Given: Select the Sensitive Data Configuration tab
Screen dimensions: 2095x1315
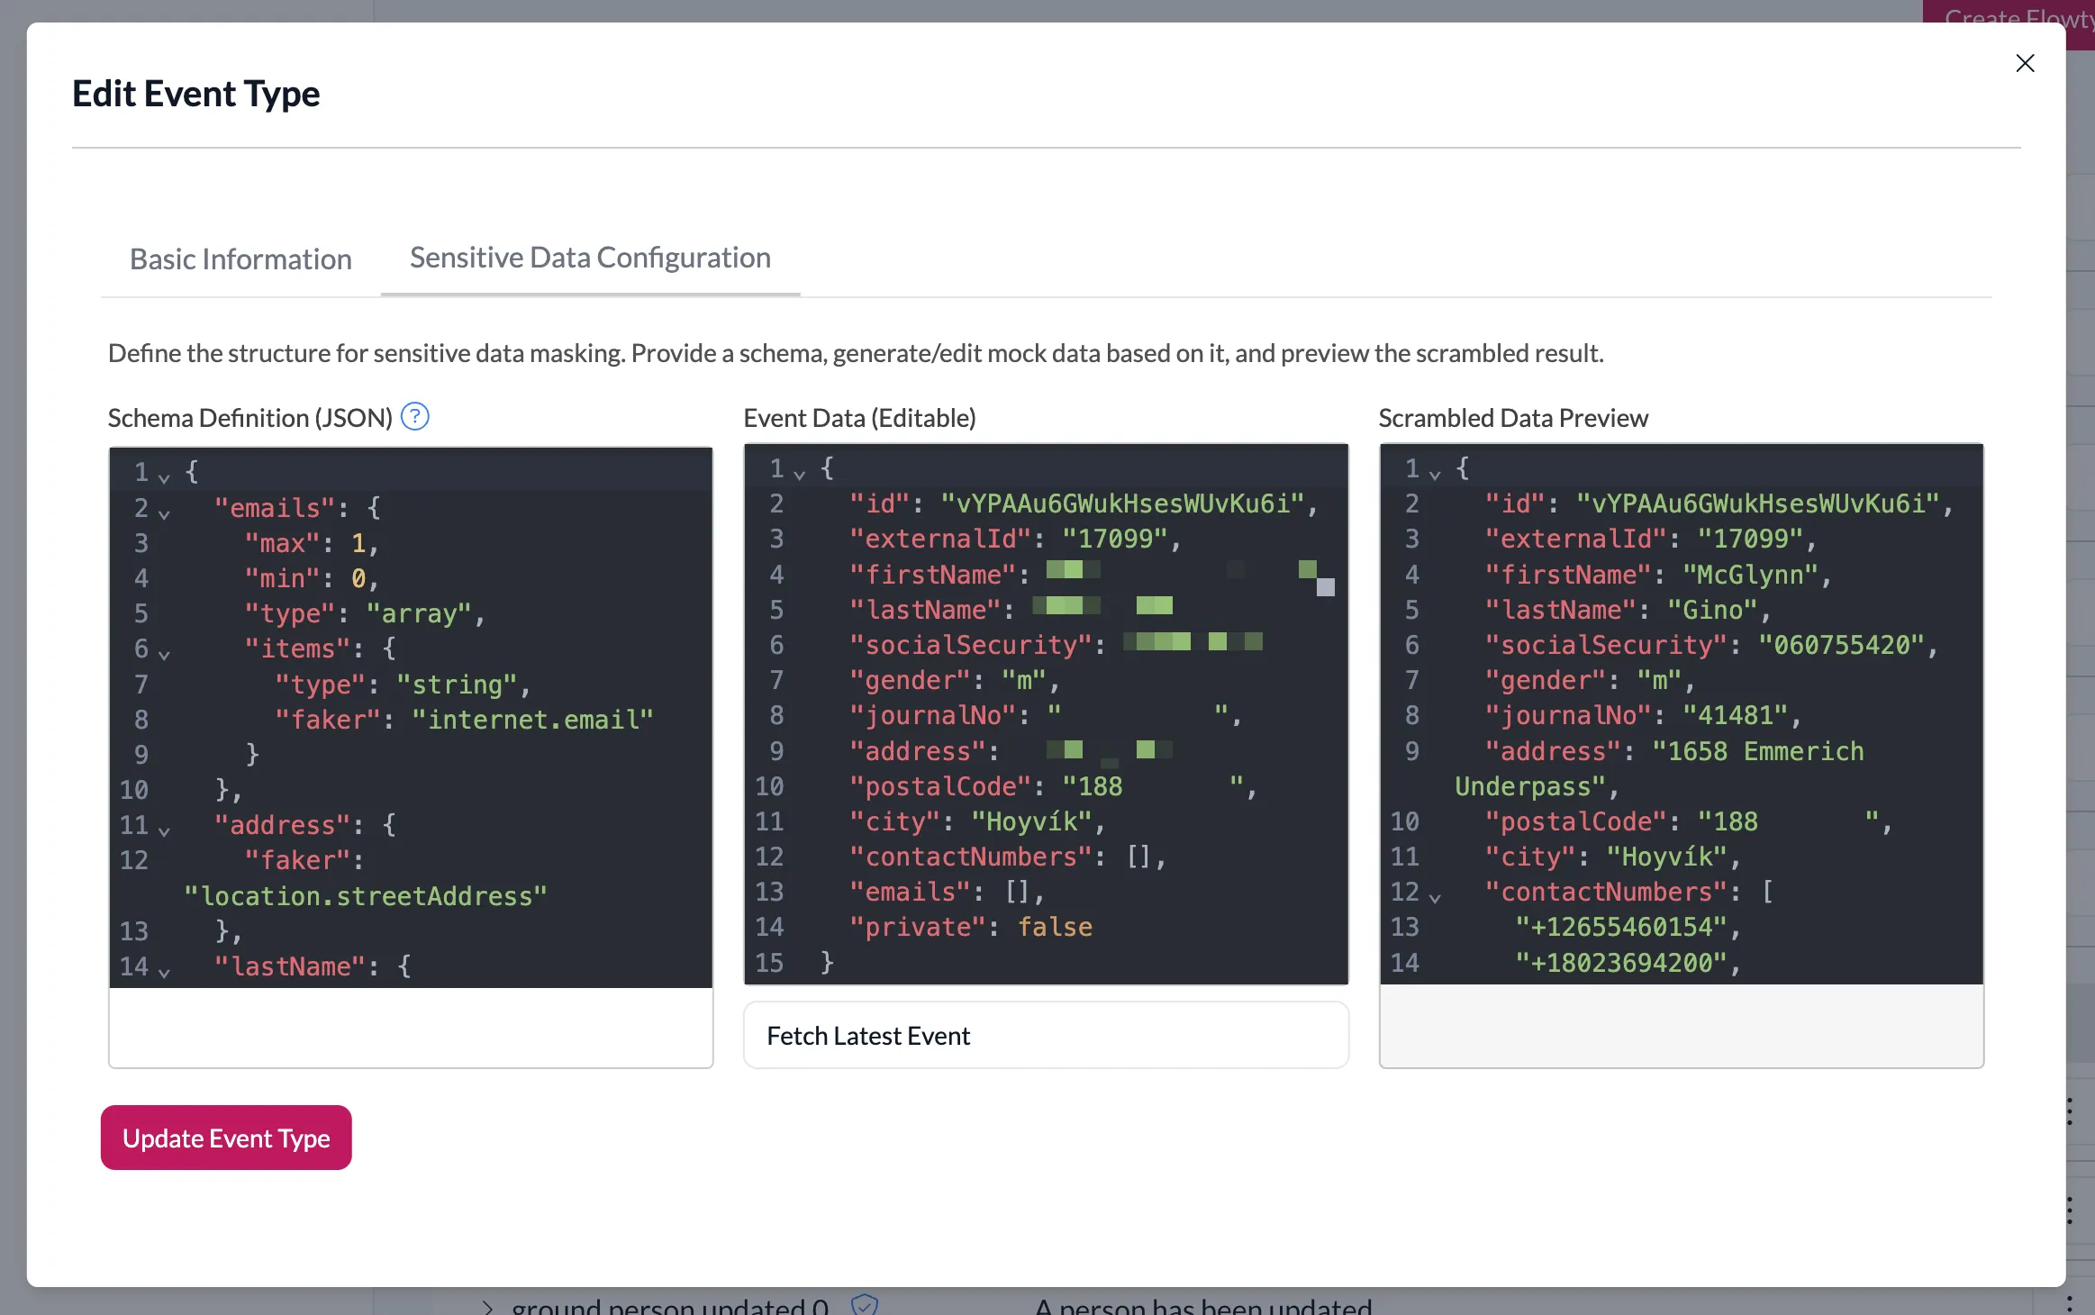Looking at the screenshot, I should [590, 258].
